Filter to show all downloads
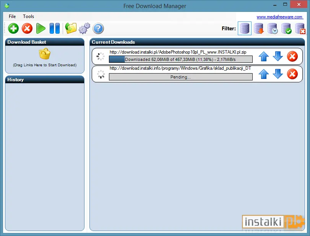The image size is (310, 236). 245,28
